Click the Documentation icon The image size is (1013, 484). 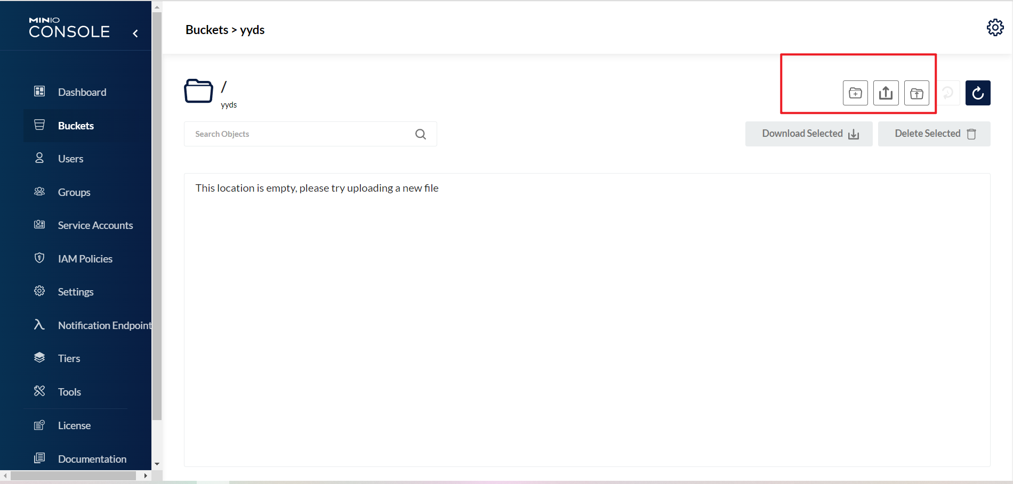coord(39,458)
